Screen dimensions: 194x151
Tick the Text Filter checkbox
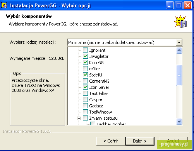pos(85,93)
